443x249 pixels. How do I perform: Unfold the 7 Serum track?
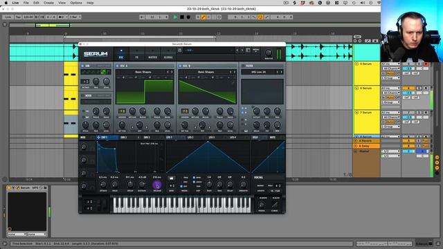click(x=357, y=113)
